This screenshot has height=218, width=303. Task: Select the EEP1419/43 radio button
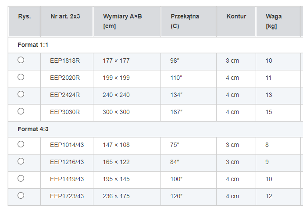(21, 179)
